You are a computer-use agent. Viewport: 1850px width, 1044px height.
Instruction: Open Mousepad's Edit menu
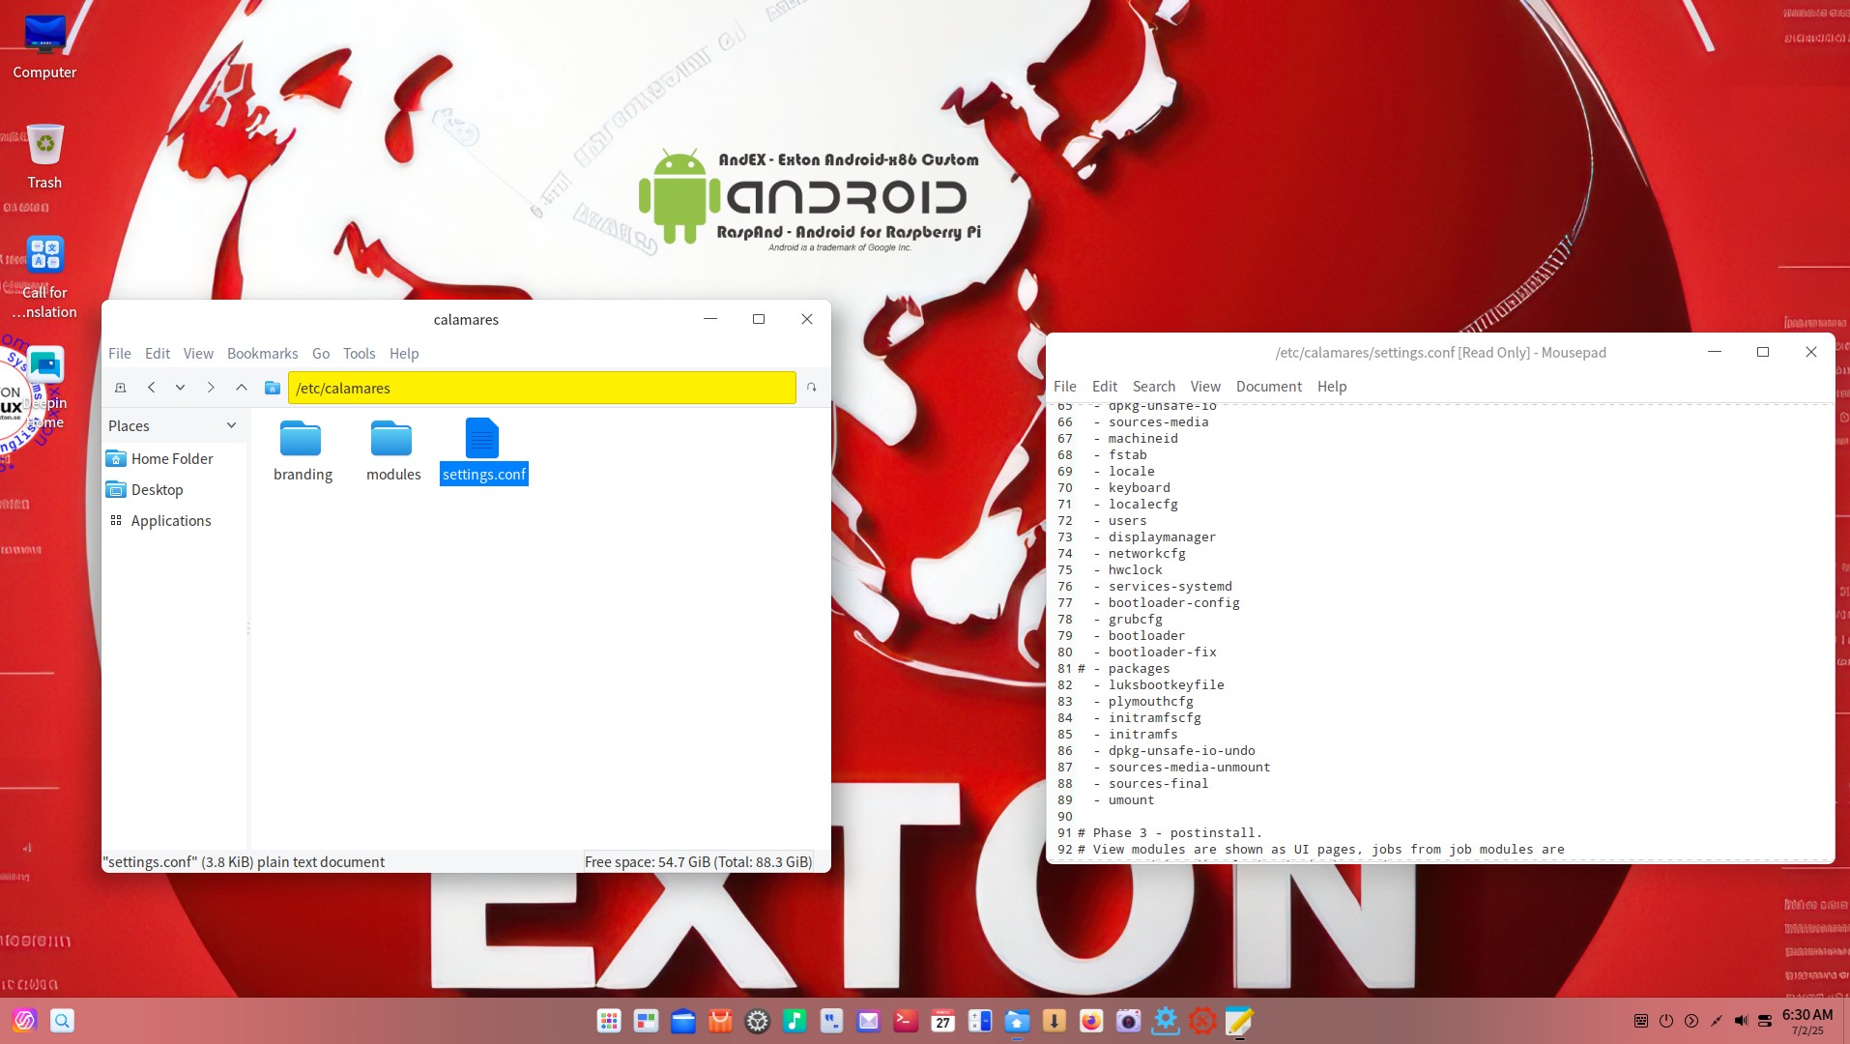[x=1105, y=387]
